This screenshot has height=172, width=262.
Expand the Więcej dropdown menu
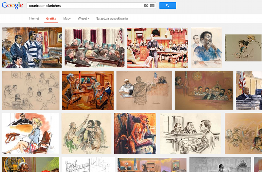tap(84, 19)
